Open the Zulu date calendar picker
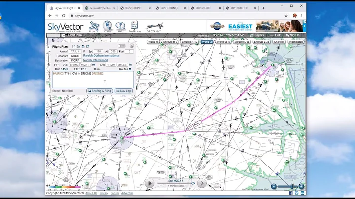 point(94,65)
